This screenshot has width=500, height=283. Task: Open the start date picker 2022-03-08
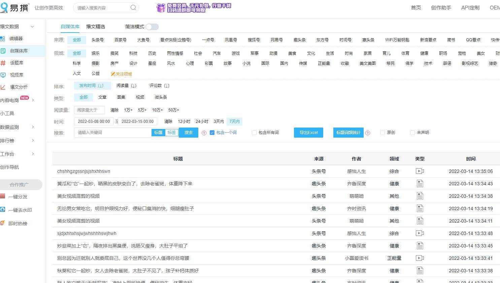[x=94, y=122]
